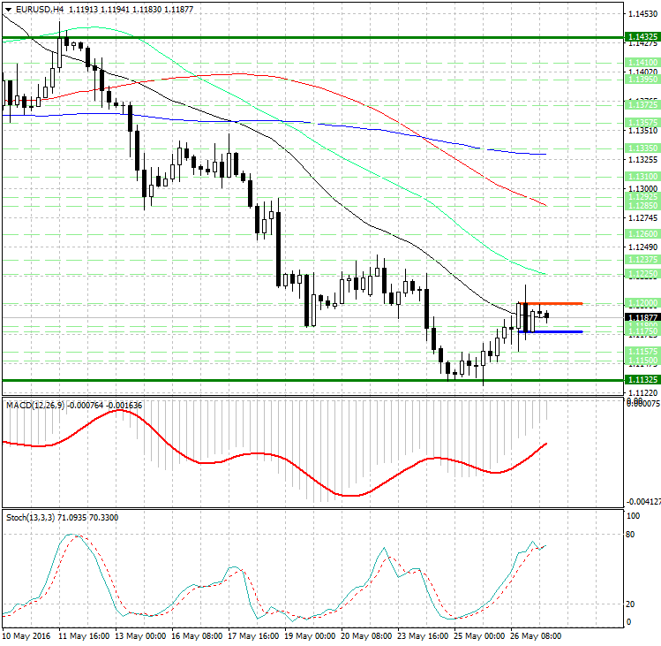
Task: Click the 1.13000 price scale value
Action: click(642, 189)
